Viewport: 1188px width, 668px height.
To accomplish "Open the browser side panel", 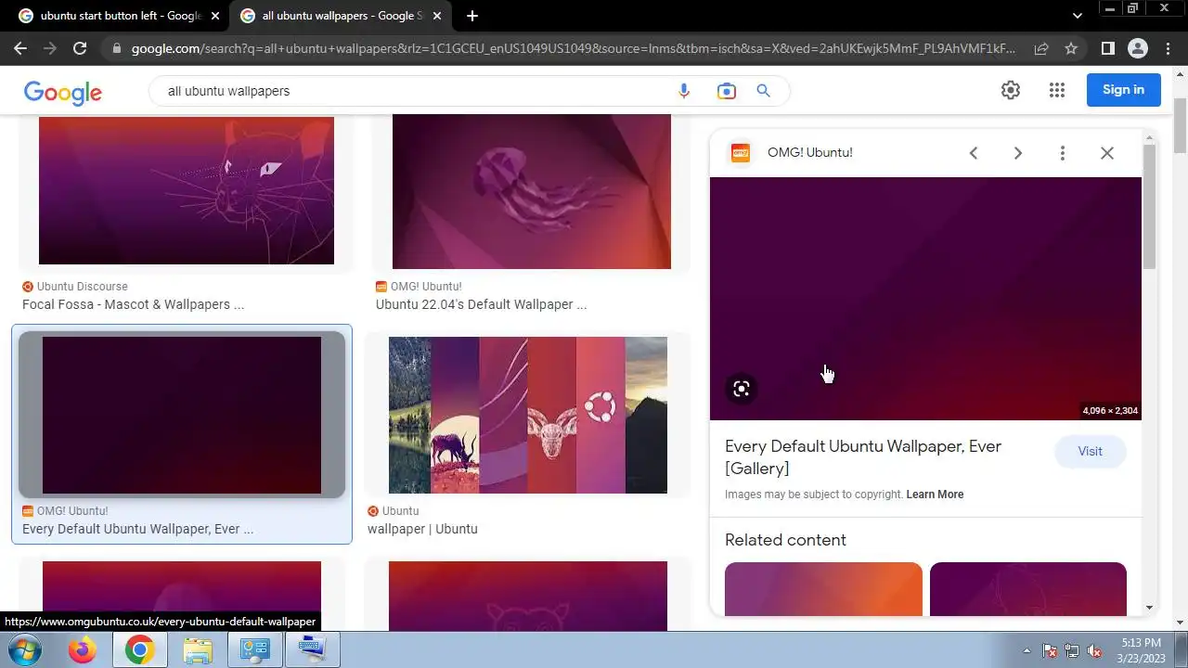I will tap(1107, 48).
